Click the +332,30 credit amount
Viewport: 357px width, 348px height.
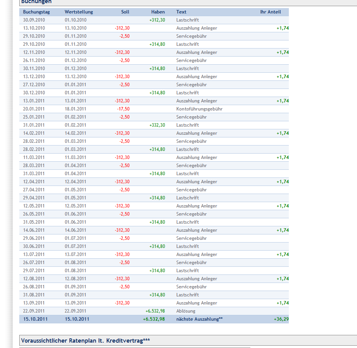pos(157,125)
